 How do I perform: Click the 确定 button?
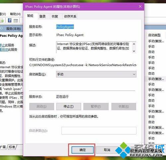tap(83, 150)
